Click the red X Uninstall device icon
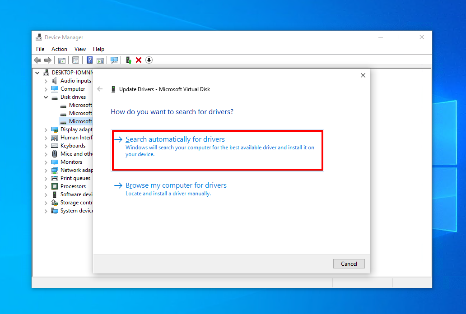 tap(139, 60)
